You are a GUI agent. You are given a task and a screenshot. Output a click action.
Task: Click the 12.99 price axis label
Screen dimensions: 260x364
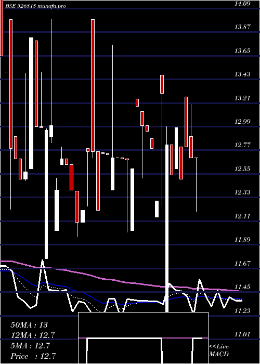click(x=243, y=121)
